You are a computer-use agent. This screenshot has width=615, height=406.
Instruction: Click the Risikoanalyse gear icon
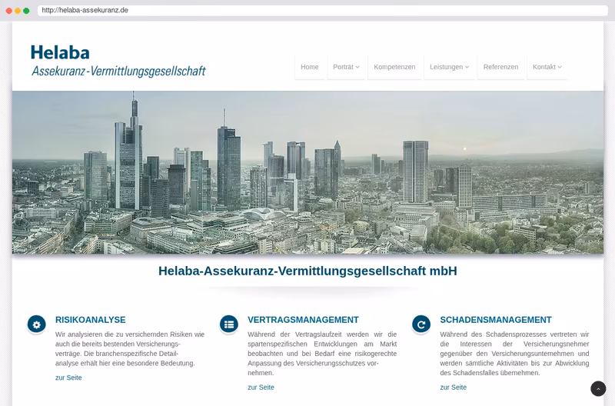pos(36,324)
